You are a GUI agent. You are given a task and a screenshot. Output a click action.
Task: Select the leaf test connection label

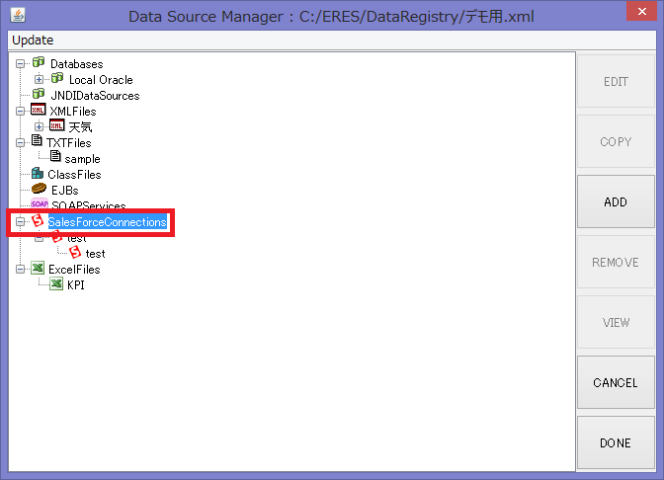click(x=95, y=254)
